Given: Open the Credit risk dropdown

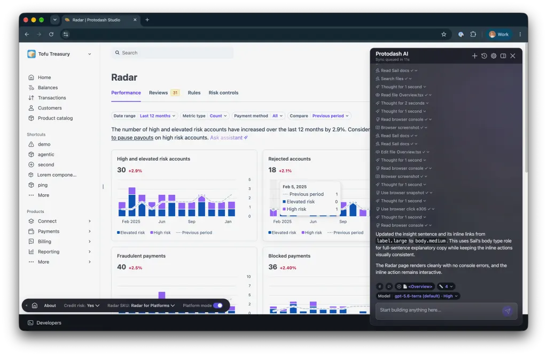Looking at the screenshot, I should [82, 305].
